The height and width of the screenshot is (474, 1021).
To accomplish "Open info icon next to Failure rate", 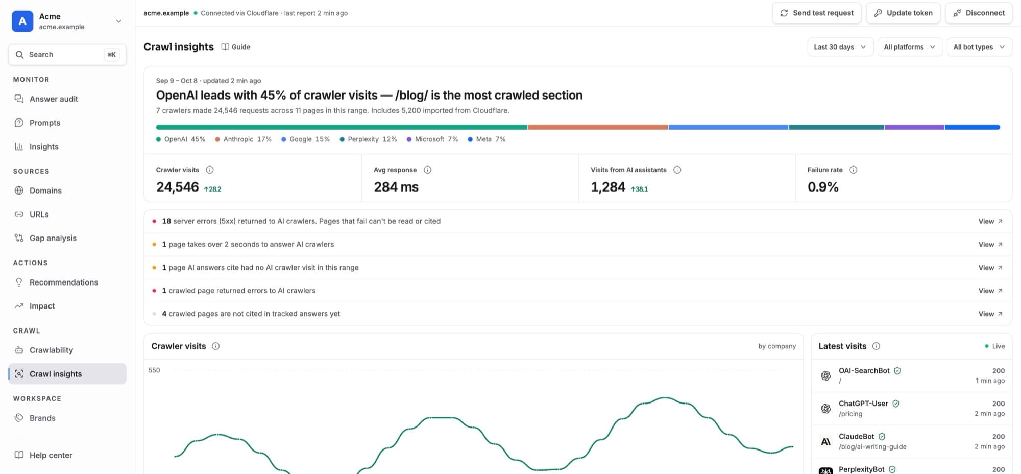I will (x=854, y=170).
